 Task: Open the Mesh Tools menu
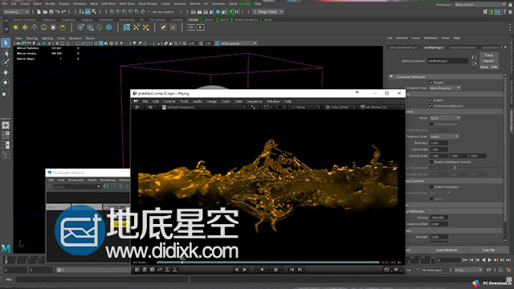[x=127, y=3]
